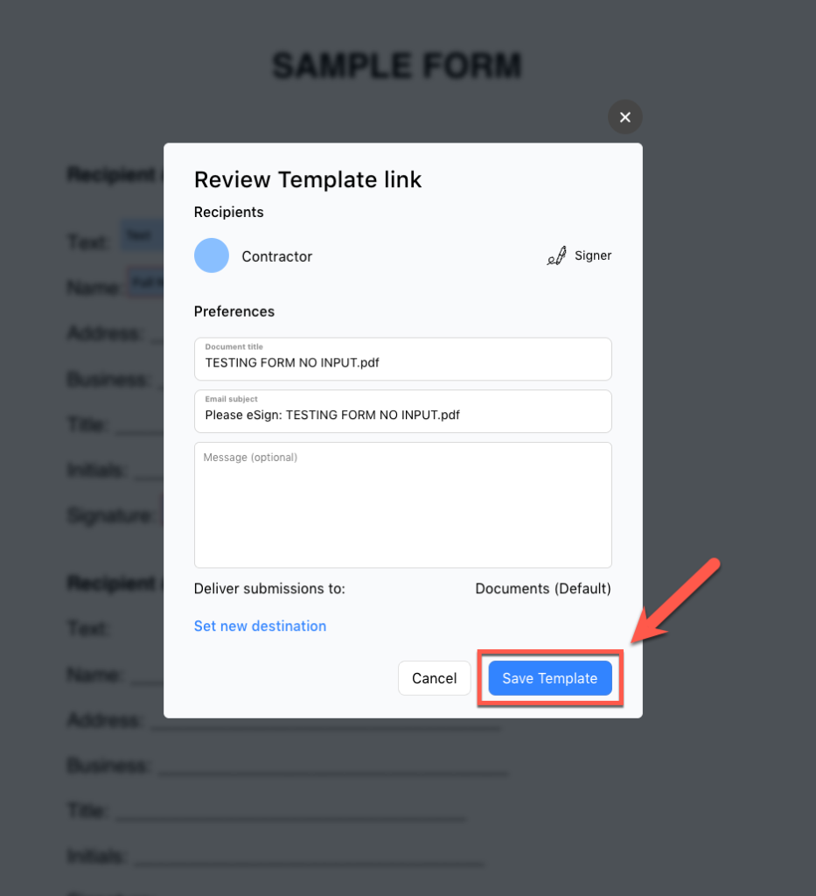Open Set new destination

260,626
